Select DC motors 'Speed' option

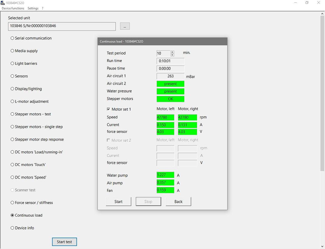pyautogui.click(x=12, y=177)
